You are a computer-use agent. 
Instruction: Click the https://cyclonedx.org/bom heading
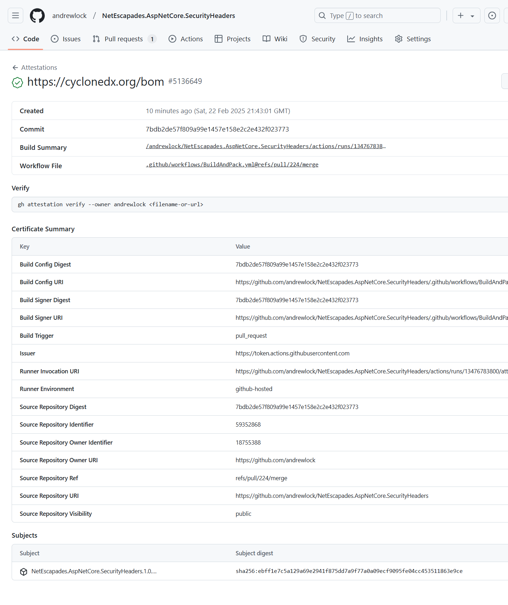point(96,81)
